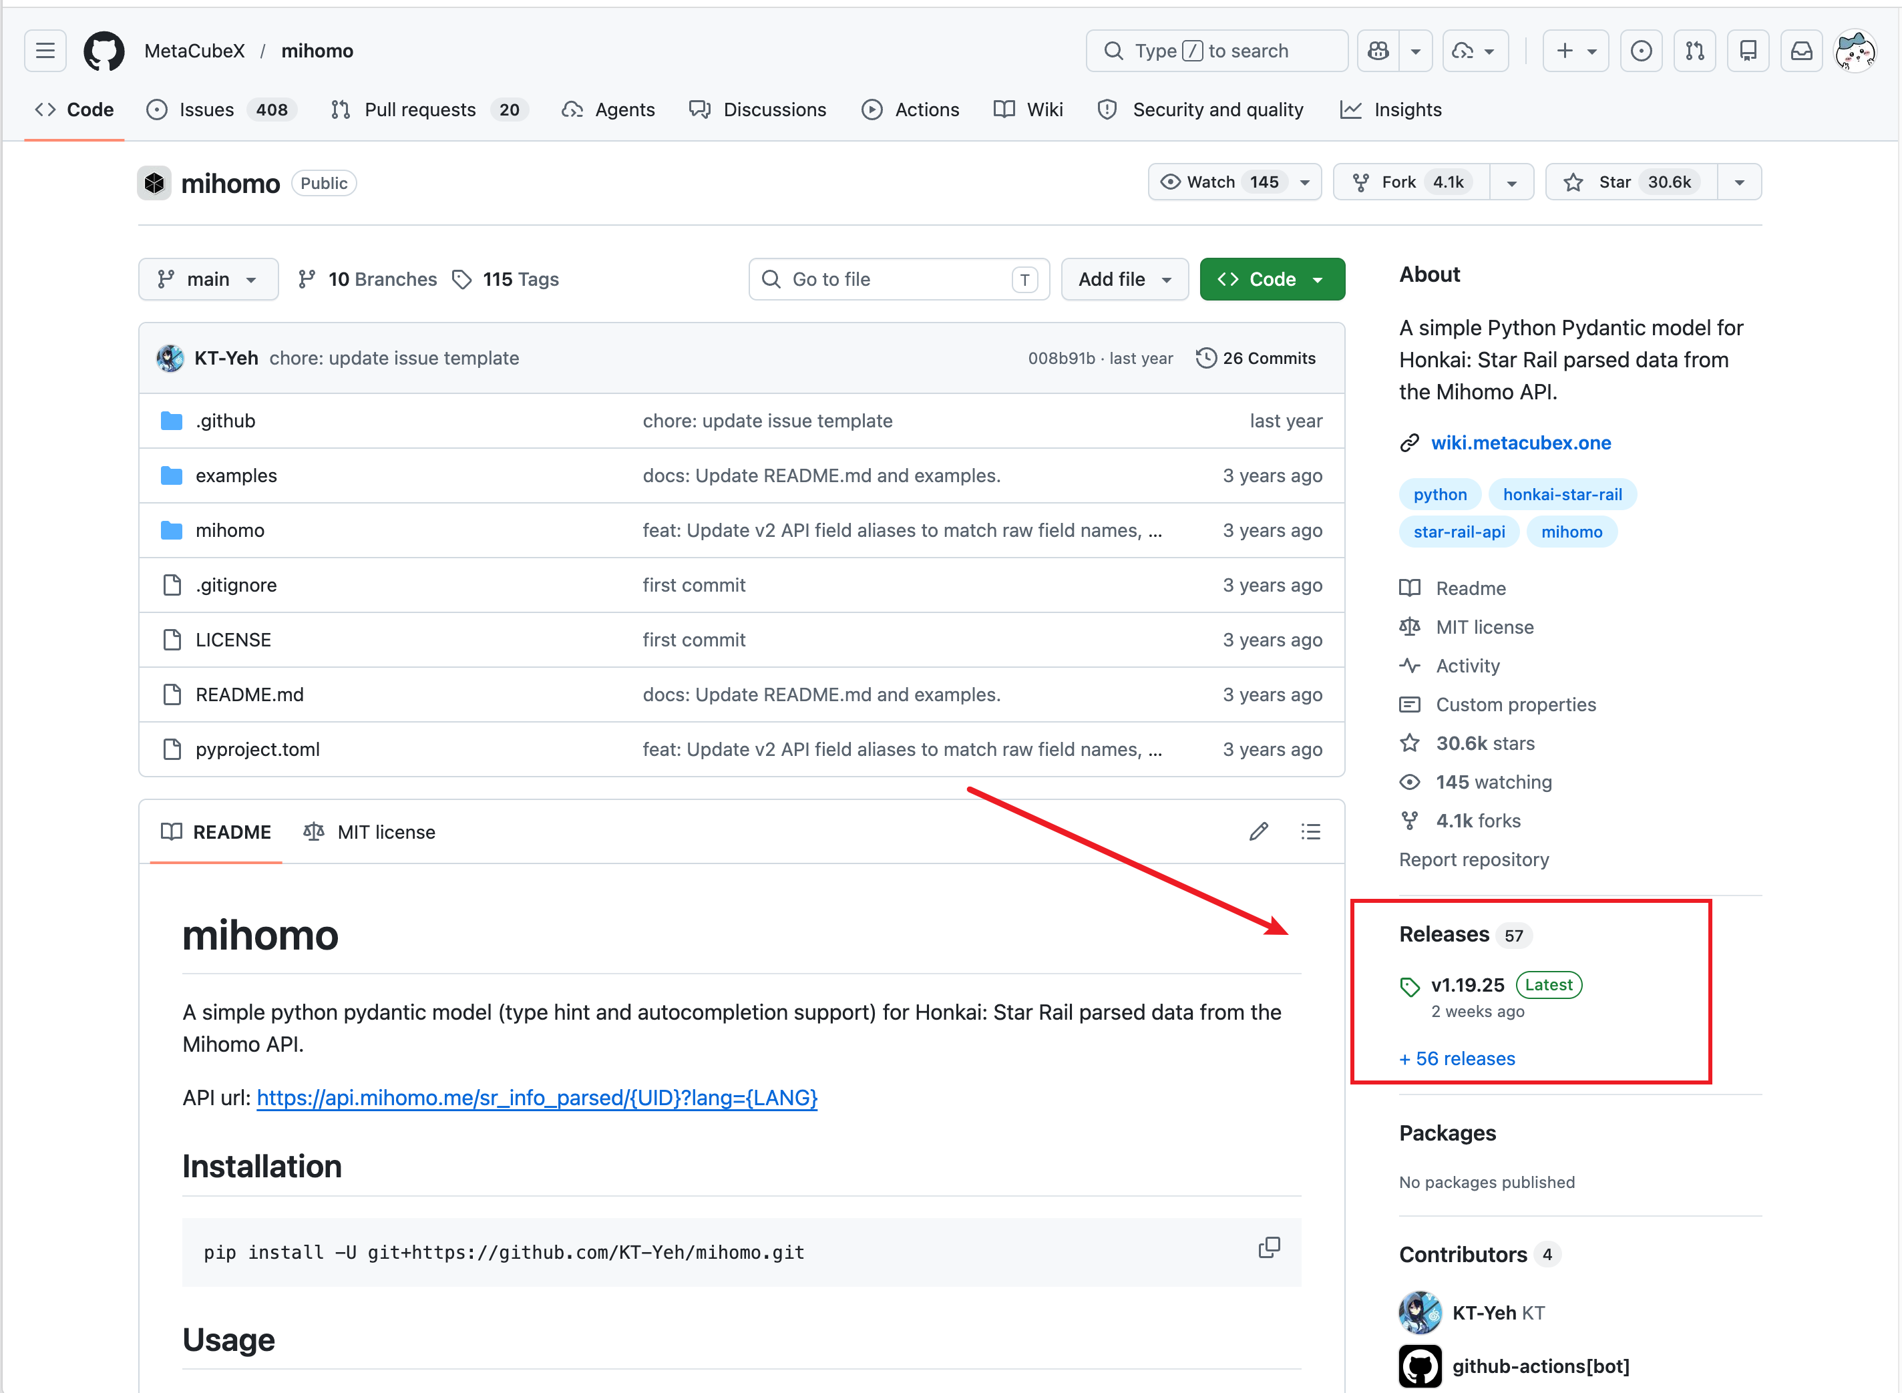View 115 Tags link
The width and height of the screenshot is (1902, 1393).
[506, 279]
